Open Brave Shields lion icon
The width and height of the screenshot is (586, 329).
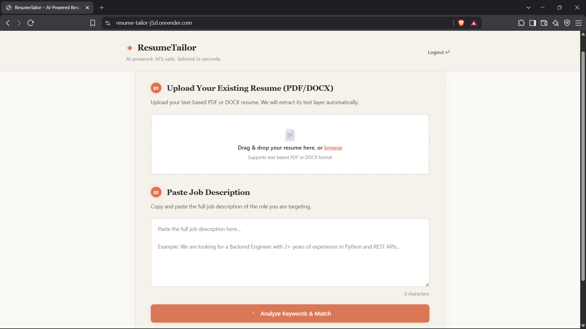[x=461, y=23]
